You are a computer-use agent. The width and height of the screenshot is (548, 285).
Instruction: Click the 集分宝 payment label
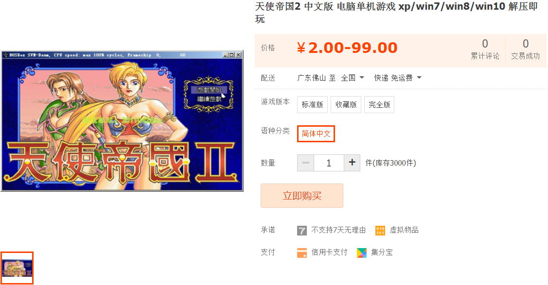[x=382, y=252]
